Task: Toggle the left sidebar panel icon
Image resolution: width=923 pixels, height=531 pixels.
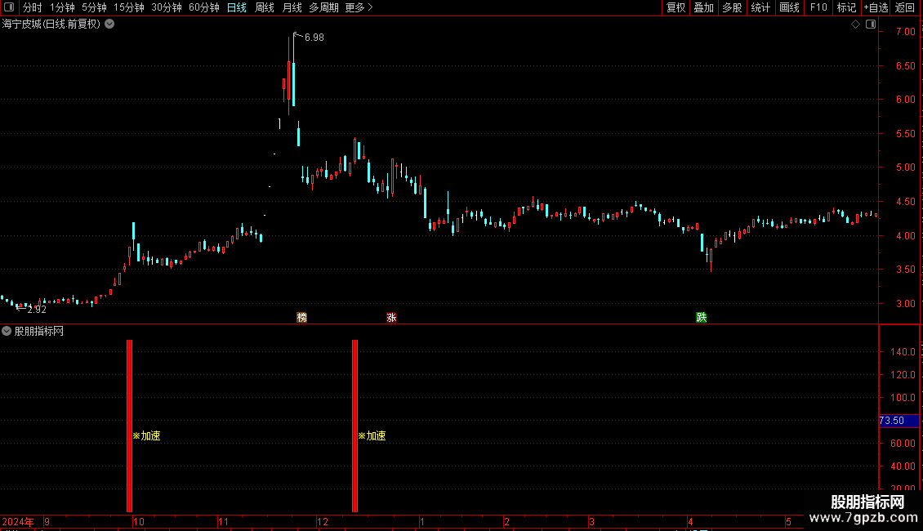Action: pyautogui.click(x=9, y=7)
